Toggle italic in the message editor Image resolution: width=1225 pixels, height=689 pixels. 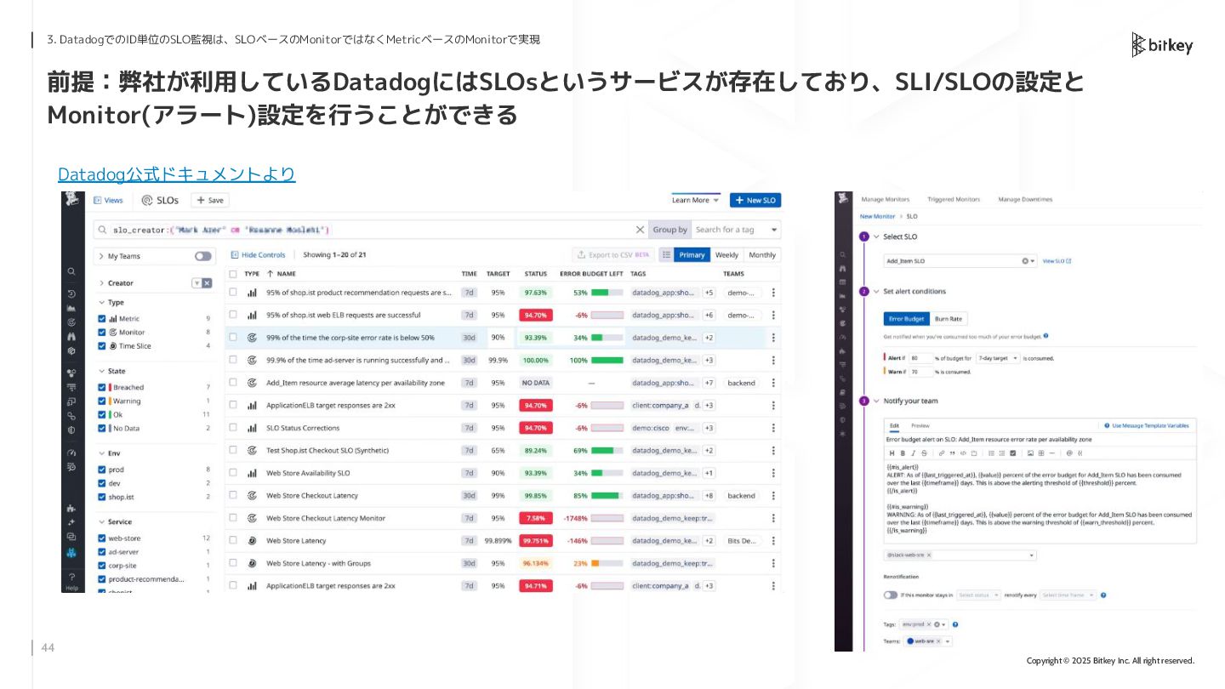point(914,453)
